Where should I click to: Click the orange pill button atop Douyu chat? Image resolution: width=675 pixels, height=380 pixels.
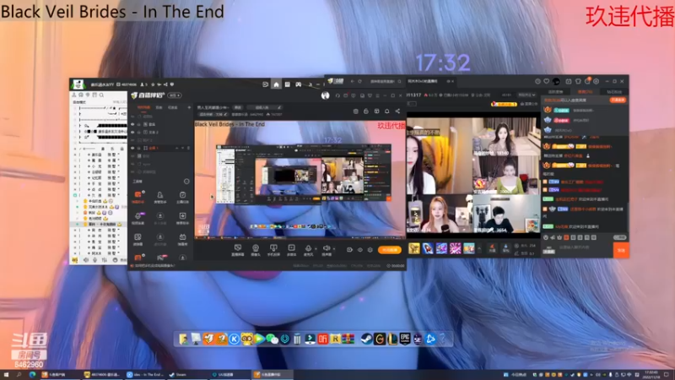[618, 100]
